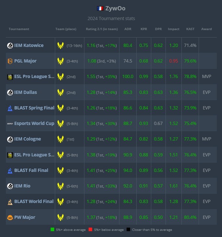Screen dimensions: 222x237
Task: Click the Tournament column header
Action: 19,29
